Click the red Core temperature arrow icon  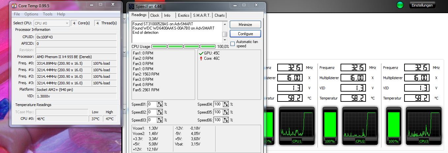201,58
